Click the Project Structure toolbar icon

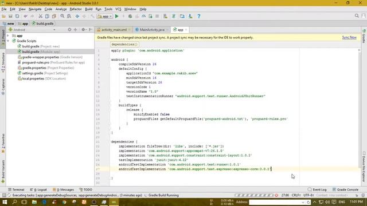click(182, 17)
